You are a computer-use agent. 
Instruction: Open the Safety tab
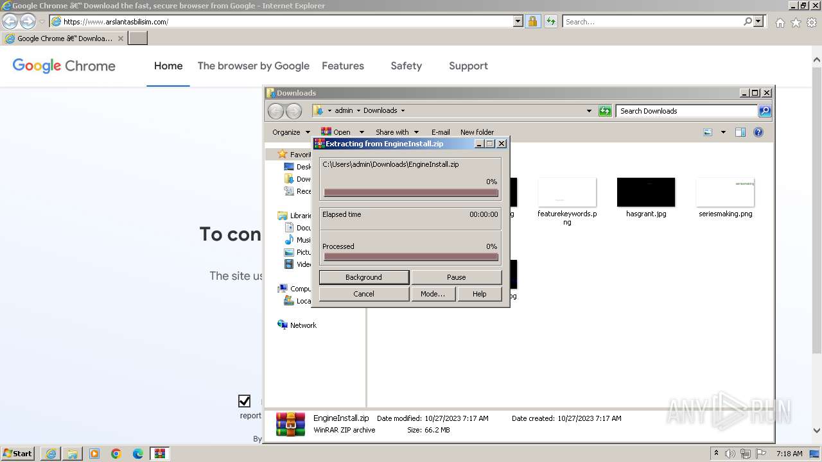pyautogui.click(x=407, y=66)
